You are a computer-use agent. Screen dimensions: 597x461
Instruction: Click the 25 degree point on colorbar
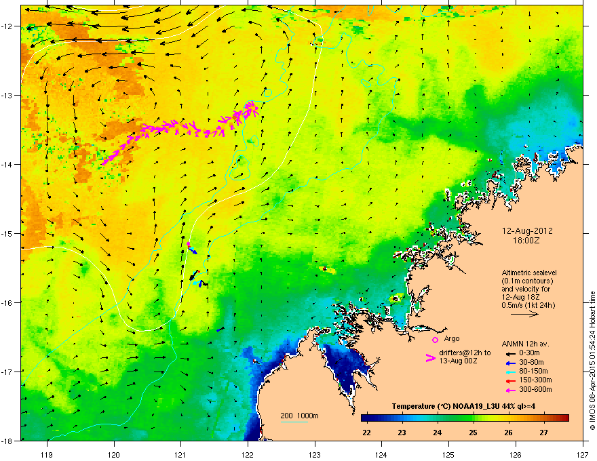click(x=474, y=418)
